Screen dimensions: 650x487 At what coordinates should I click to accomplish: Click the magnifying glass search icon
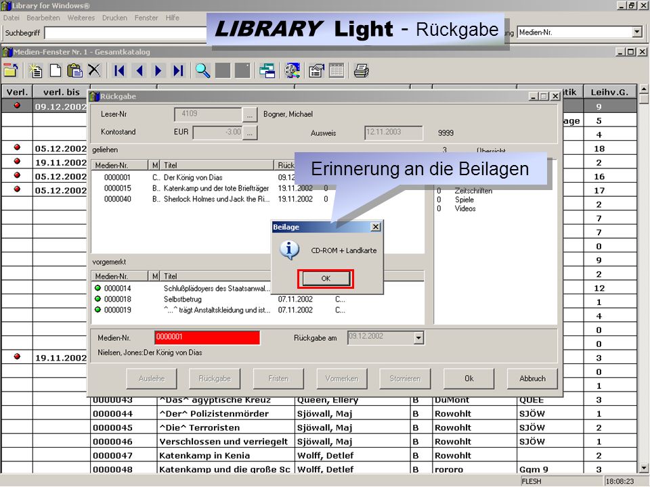tap(202, 71)
